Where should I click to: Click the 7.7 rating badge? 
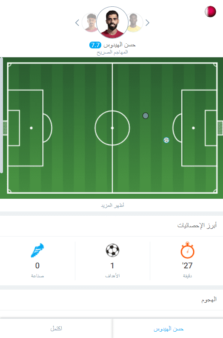95,45
